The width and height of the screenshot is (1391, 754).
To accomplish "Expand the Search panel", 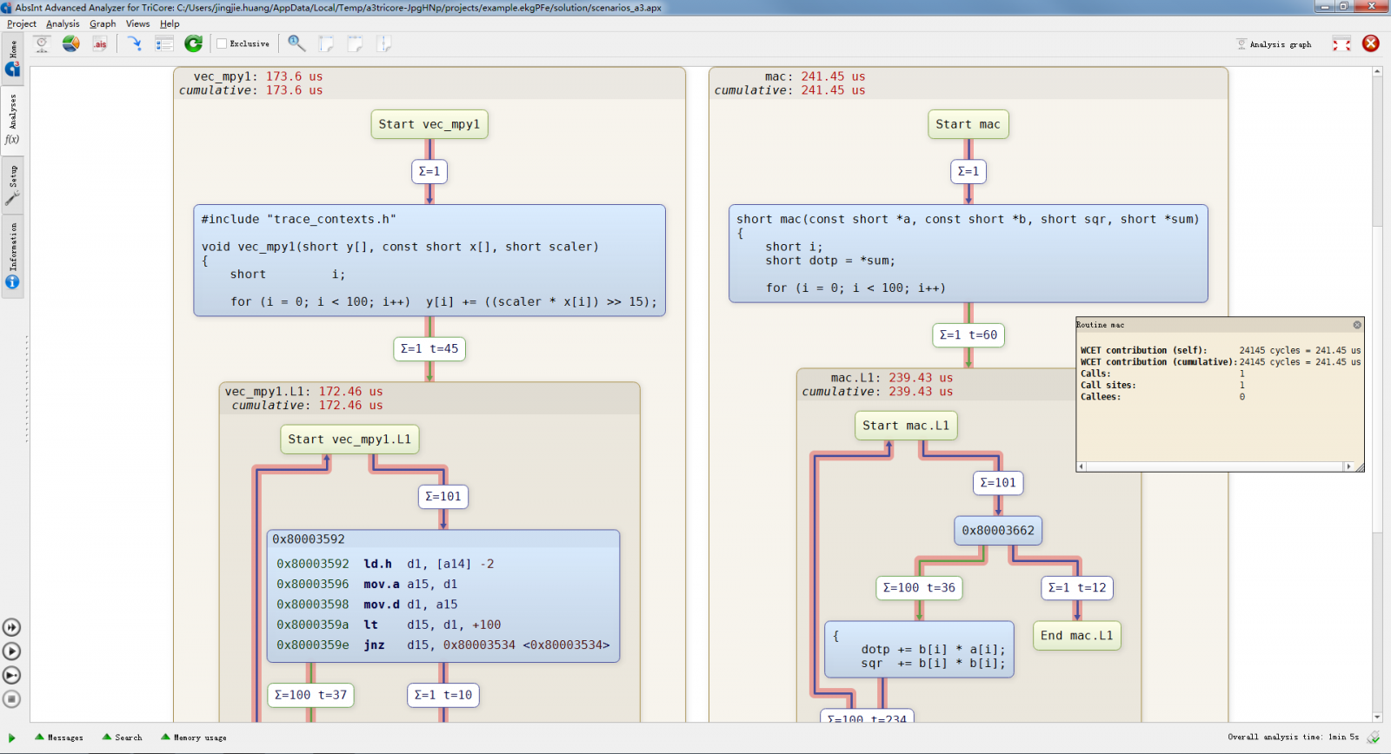I will 123,737.
